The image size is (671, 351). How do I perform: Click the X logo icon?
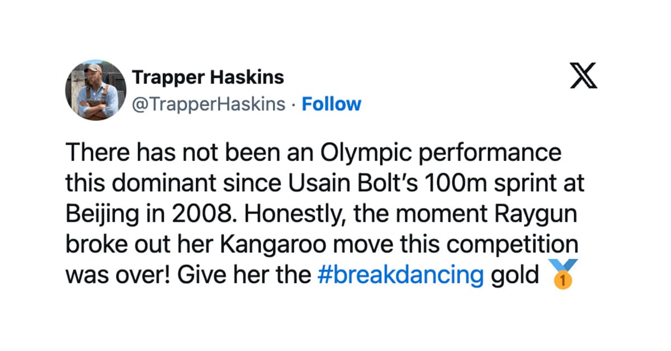point(583,77)
